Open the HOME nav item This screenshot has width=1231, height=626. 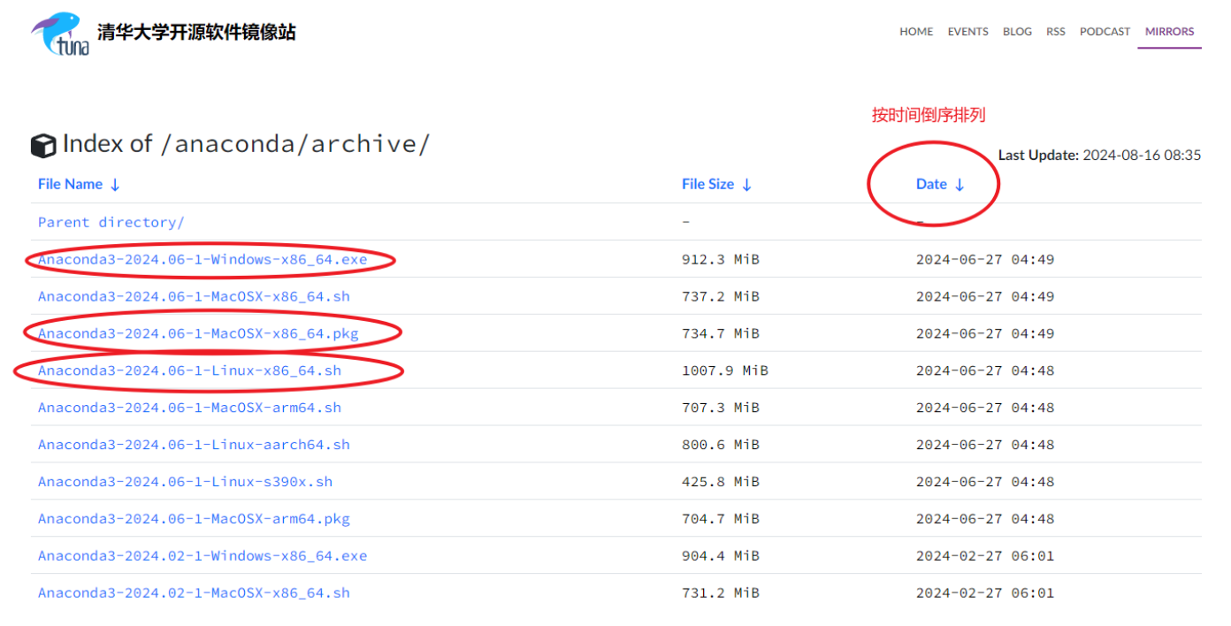(916, 31)
